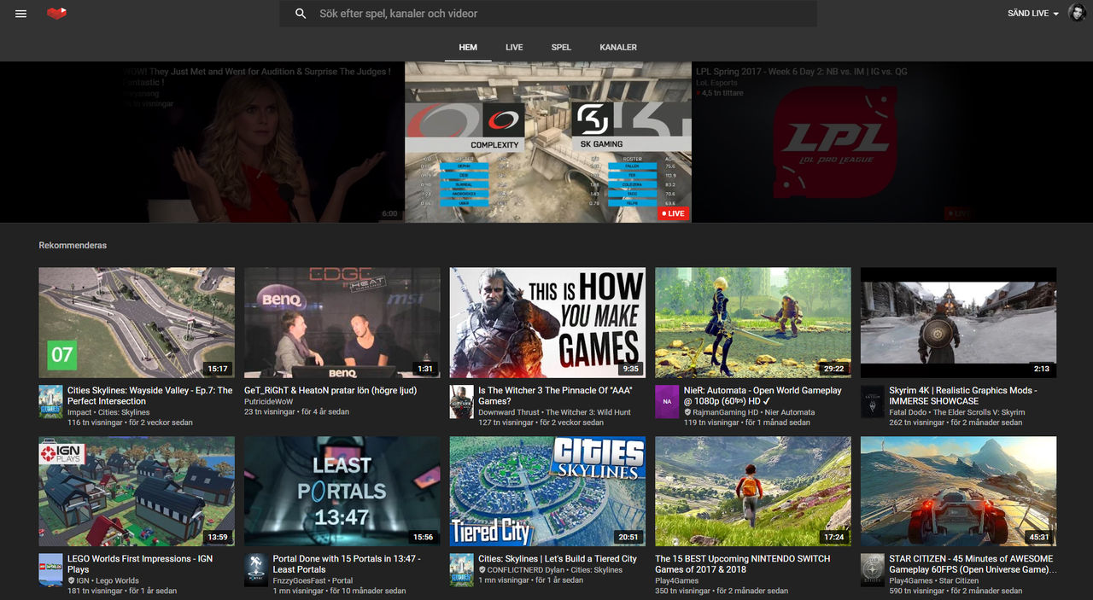
Task: Open 'The Elder Scrolls V: Skyrim' game link
Action: coord(979,412)
